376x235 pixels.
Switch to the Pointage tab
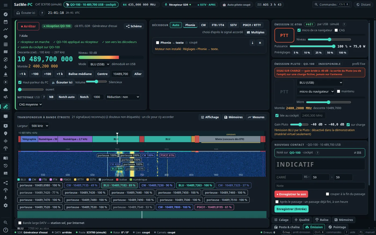(x=337, y=227)
